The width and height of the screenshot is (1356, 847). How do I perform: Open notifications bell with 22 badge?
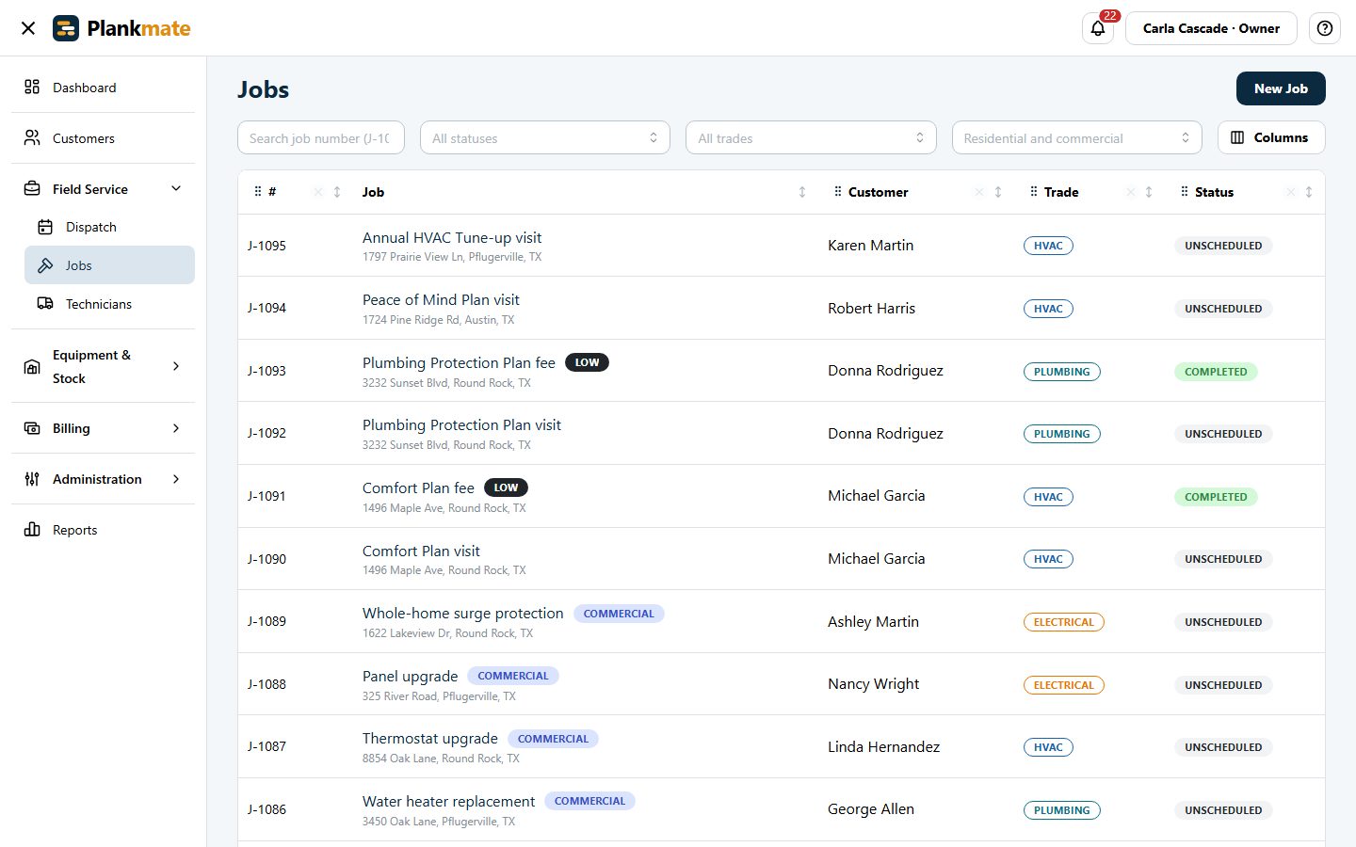[1098, 28]
